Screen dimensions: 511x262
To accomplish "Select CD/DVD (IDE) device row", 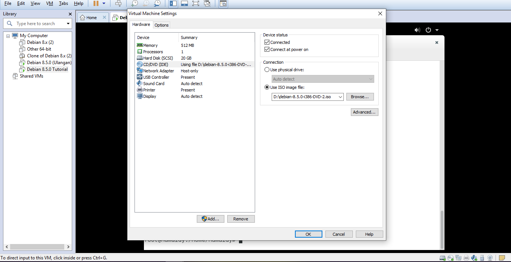I will coord(195,64).
